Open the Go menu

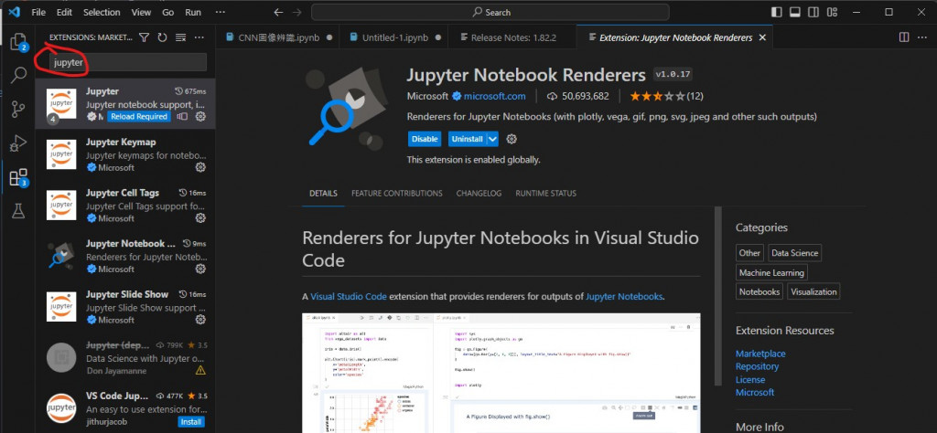click(x=168, y=12)
